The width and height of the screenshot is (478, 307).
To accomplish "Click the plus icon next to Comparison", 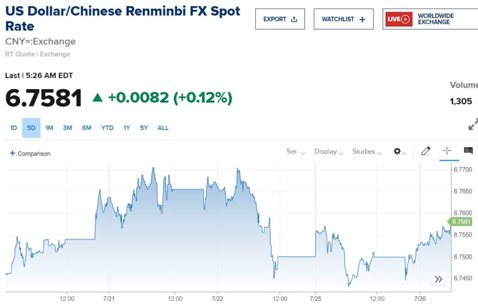I will pos(13,153).
